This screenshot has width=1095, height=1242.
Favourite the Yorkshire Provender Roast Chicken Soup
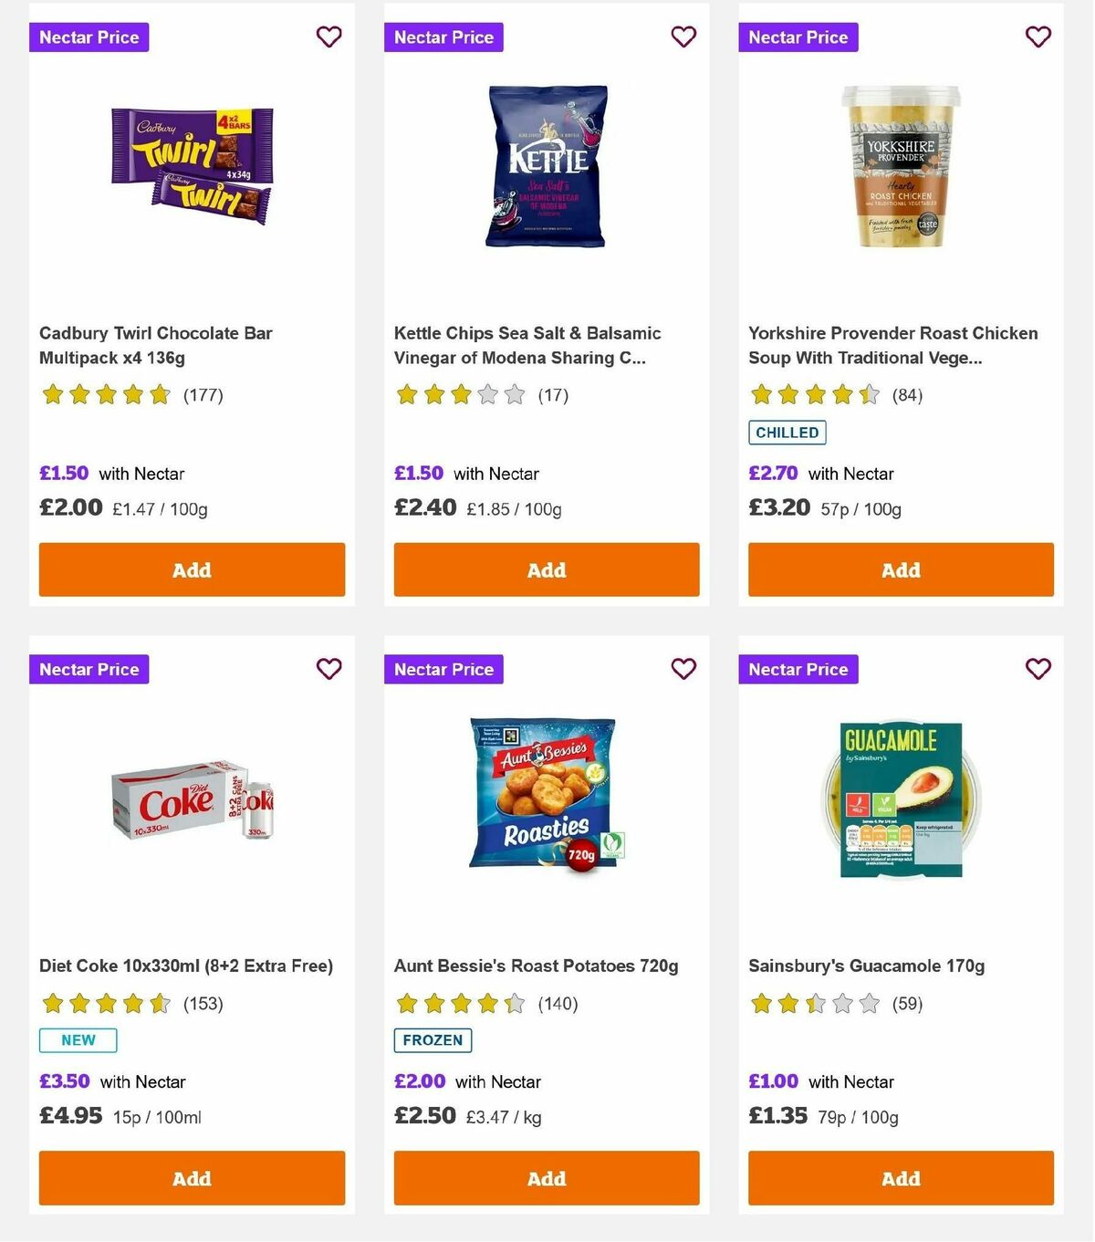click(1038, 37)
